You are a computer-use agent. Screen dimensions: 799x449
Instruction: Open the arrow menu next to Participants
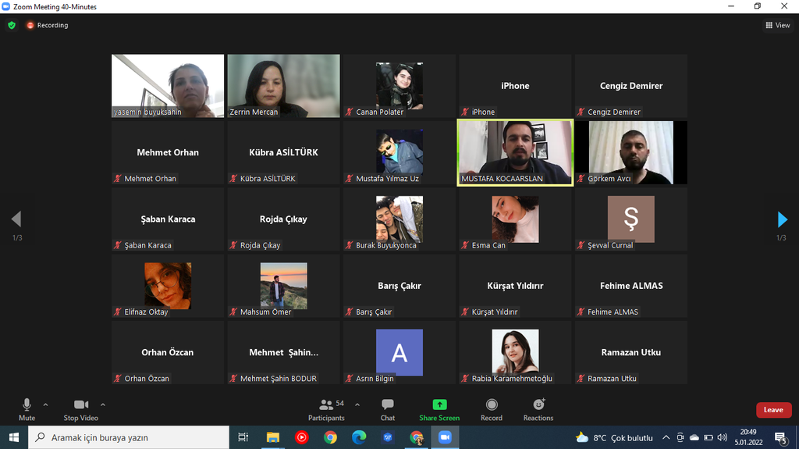click(x=357, y=404)
